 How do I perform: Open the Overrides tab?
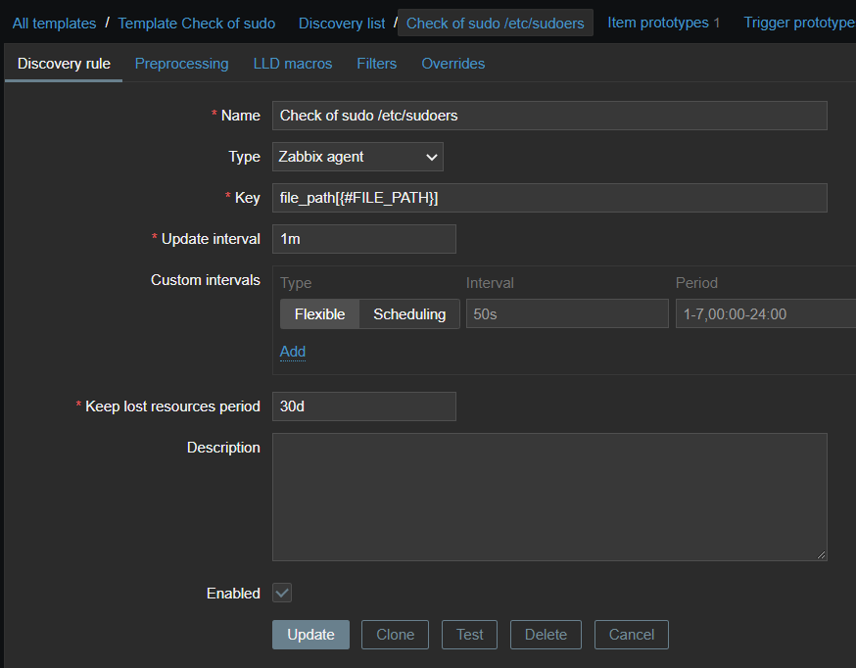[x=452, y=63]
